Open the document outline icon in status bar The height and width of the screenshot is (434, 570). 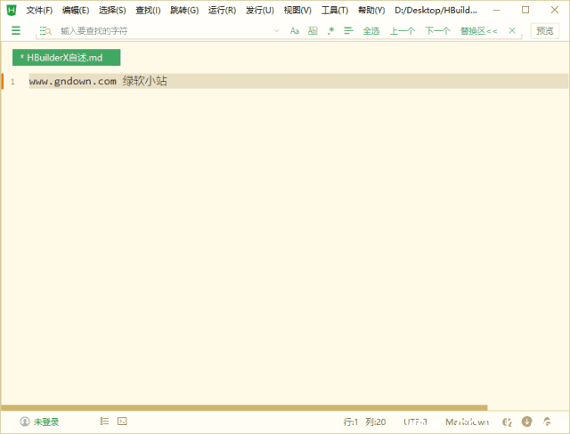pos(104,422)
